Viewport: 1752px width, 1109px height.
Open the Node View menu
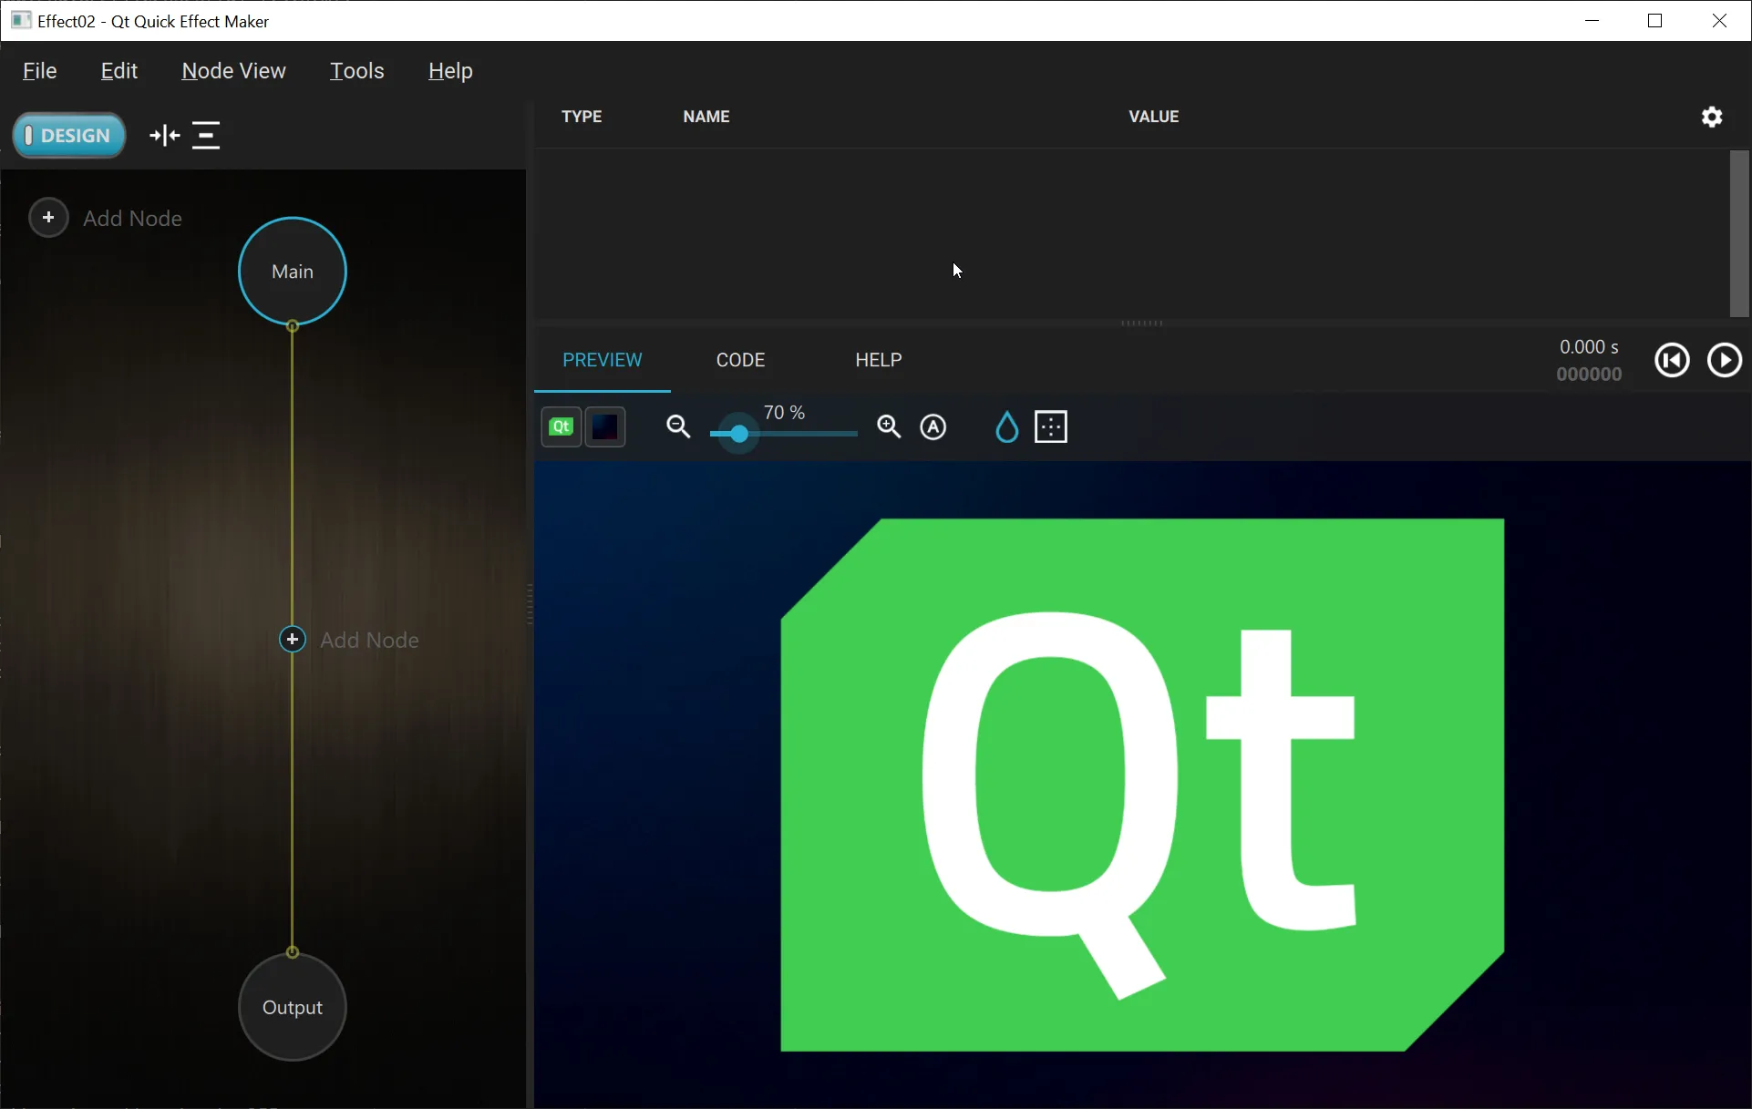coord(233,70)
